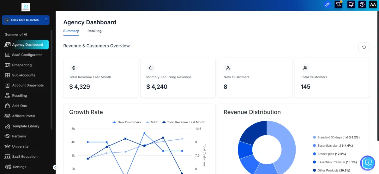The image size is (379, 174).
Task: Click Essentials plan 2 legend swatch
Action: (314, 146)
